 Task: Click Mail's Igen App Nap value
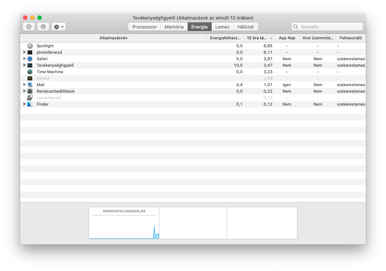pyautogui.click(x=287, y=85)
